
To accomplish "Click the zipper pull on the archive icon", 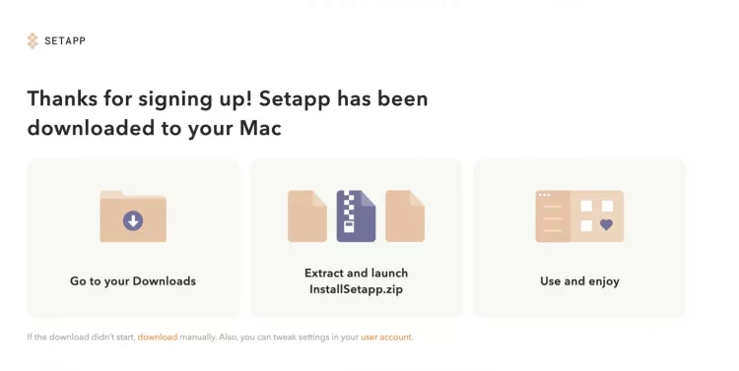I will (x=348, y=226).
